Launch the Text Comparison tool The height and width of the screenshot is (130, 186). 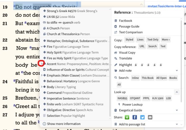point(131,32)
